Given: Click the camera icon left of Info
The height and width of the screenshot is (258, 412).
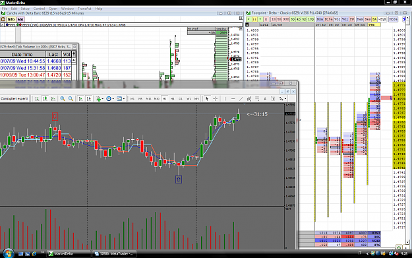Looking at the screenshot, I should [3, 19].
